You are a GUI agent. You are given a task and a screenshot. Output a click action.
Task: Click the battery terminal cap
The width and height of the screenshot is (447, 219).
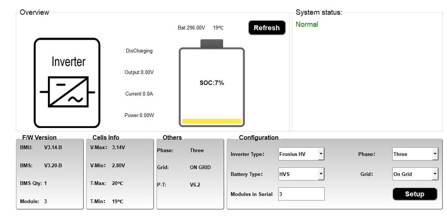211,43
